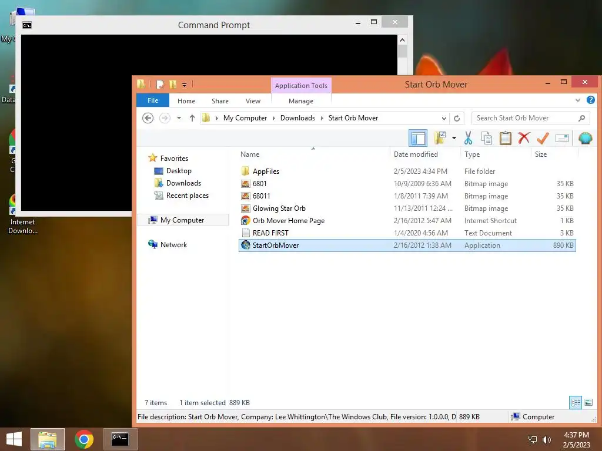The height and width of the screenshot is (451, 602).
Task: Click Downloads in the address breadcrumb
Action: point(297,118)
